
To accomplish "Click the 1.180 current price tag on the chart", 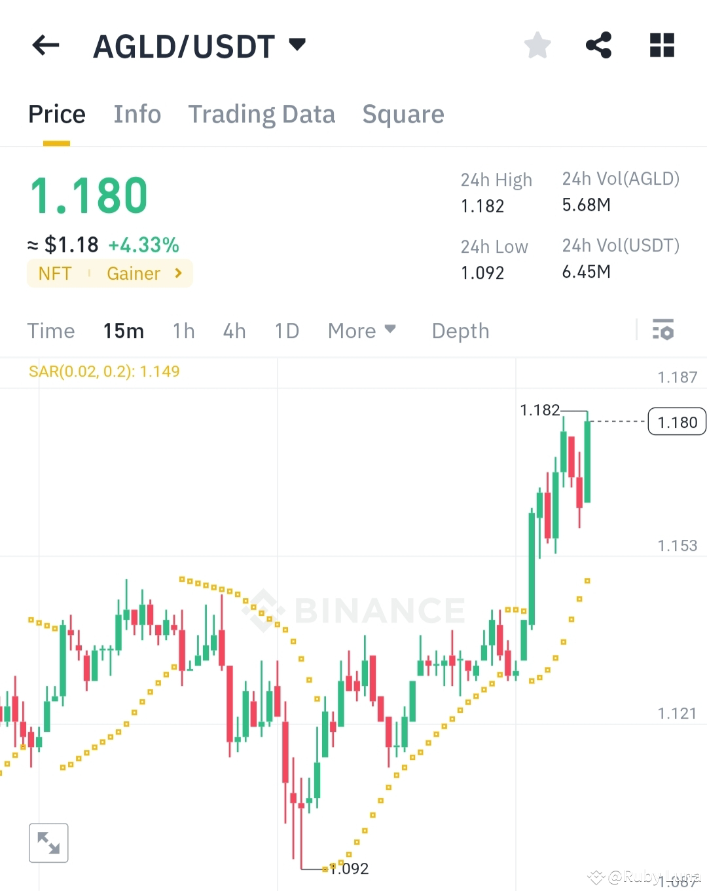I will 677,422.
